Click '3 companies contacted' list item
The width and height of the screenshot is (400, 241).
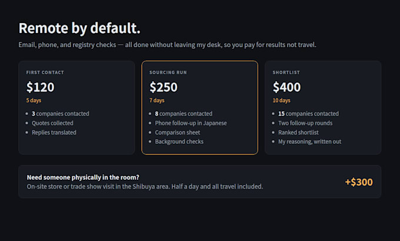(61, 114)
